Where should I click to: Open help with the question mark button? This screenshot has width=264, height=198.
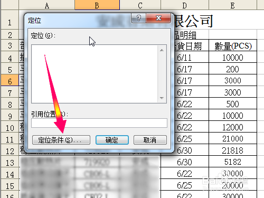(139, 18)
